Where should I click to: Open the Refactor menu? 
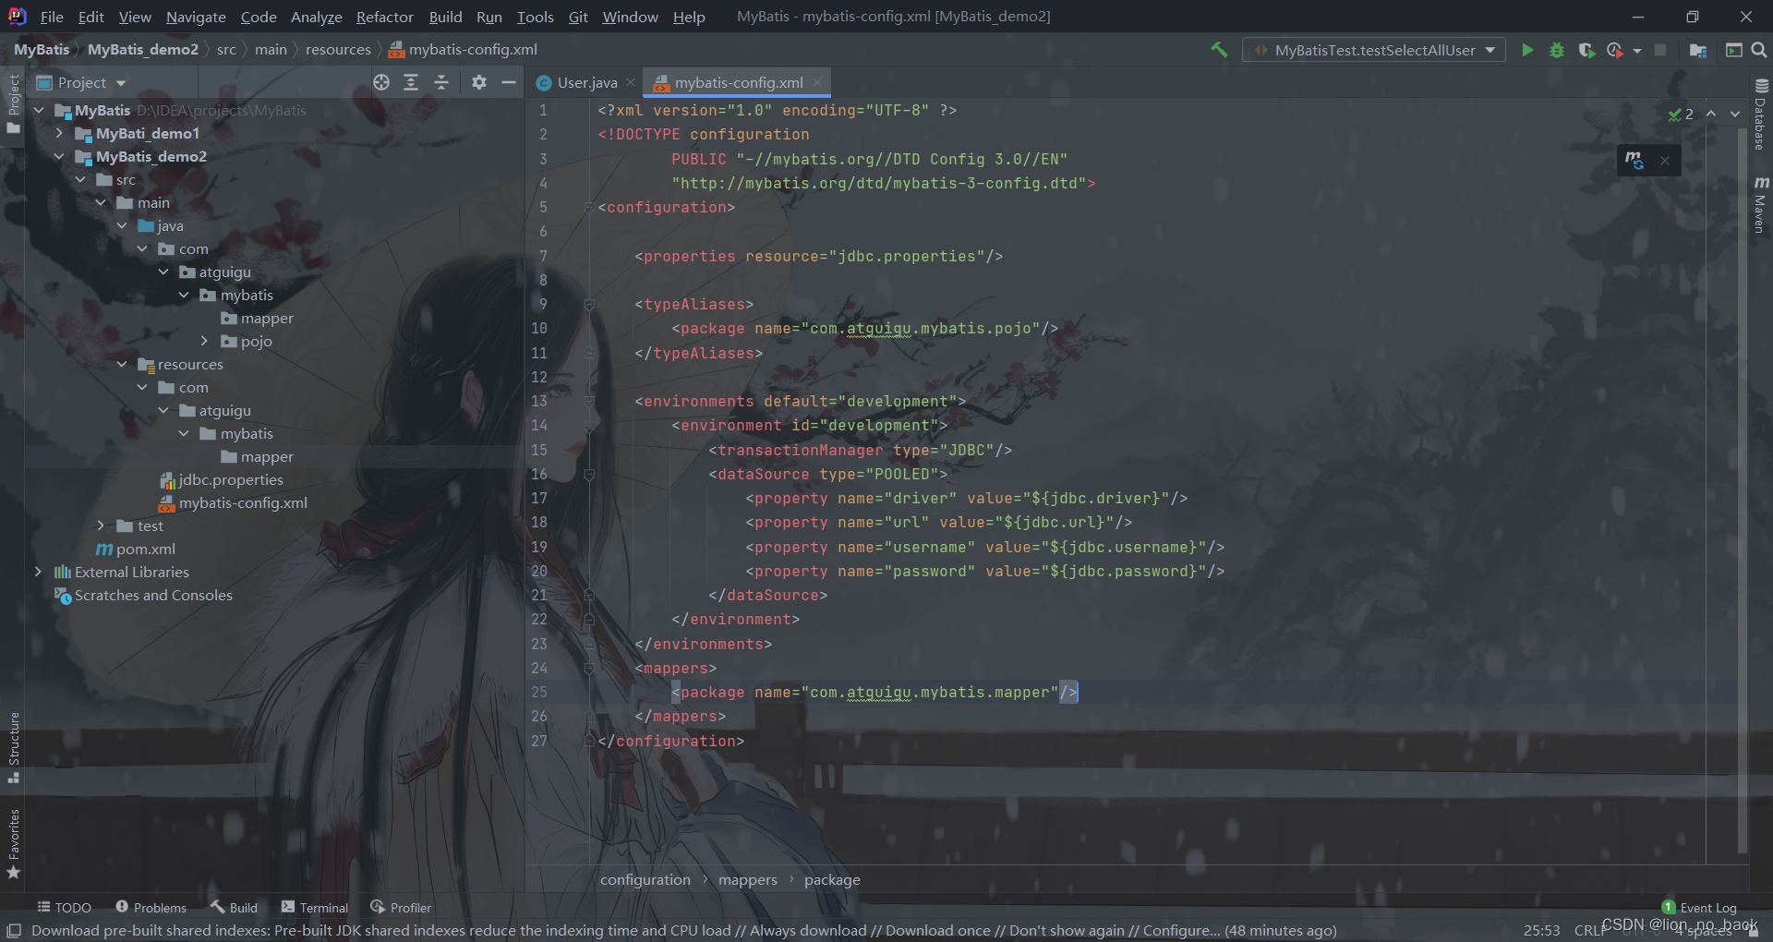[385, 17]
